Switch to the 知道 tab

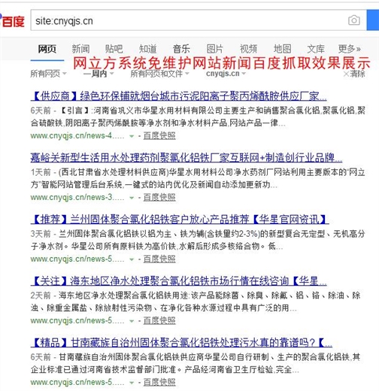tap(148, 49)
